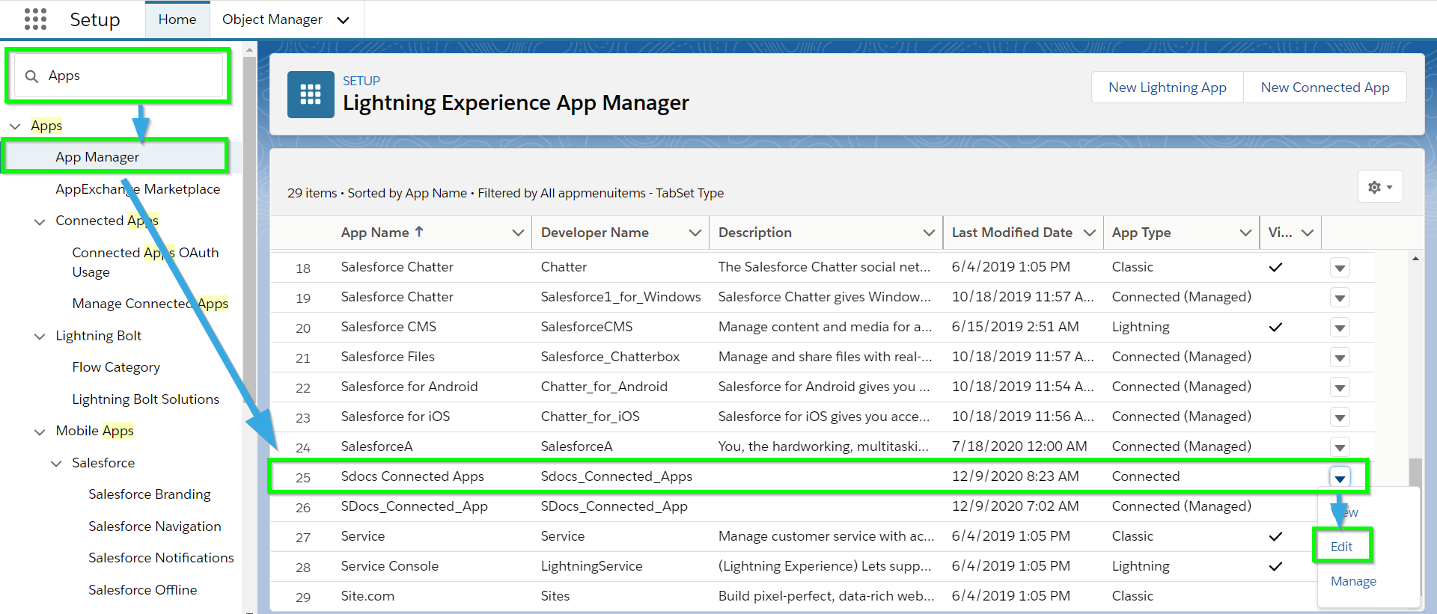Sort by Developer Name column header
The image size is (1437, 614).
click(x=595, y=233)
